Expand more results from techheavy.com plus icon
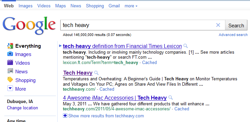 point(65,116)
